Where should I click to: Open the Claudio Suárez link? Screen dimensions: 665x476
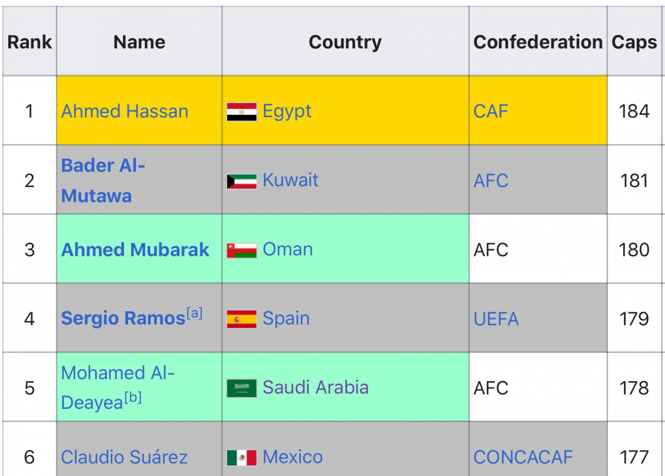(124, 457)
